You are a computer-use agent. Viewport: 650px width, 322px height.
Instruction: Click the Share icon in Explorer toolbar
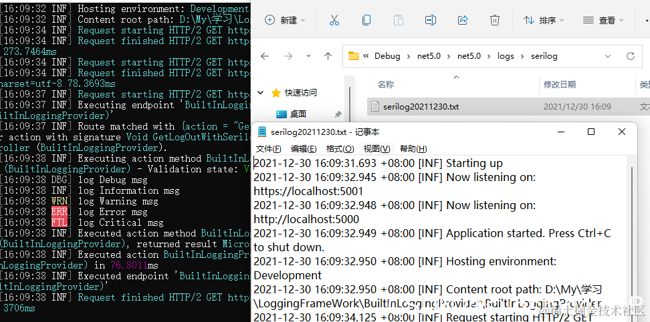(x=463, y=20)
